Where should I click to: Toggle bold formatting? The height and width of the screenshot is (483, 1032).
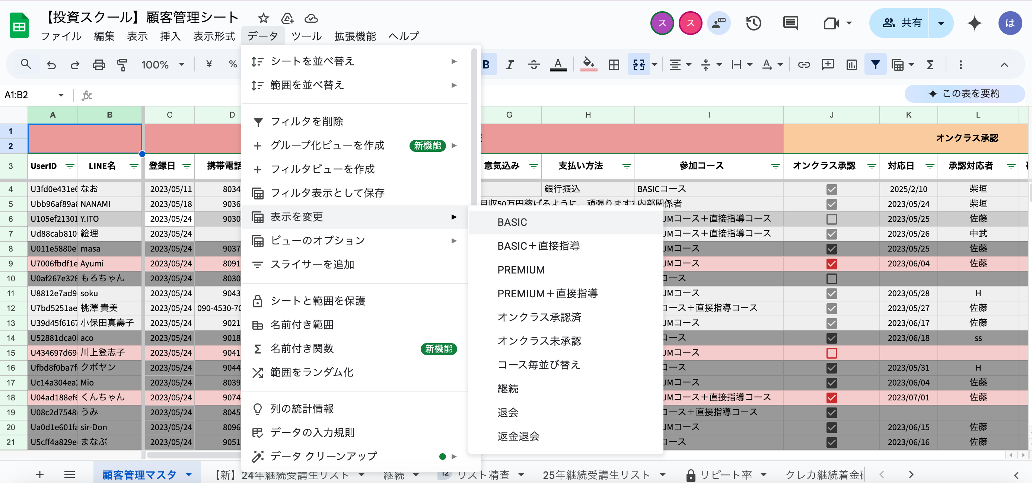[486, 64]
